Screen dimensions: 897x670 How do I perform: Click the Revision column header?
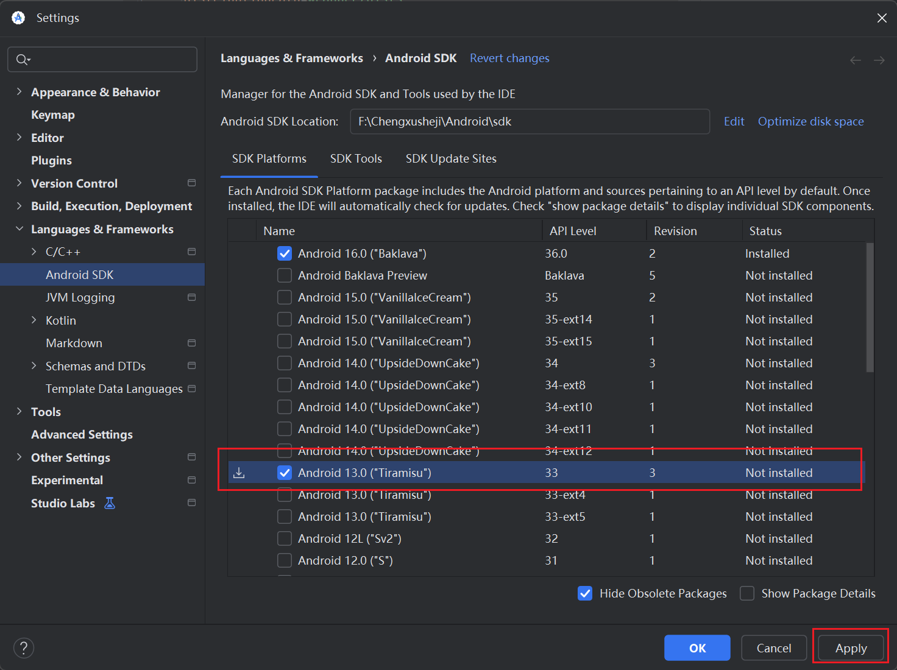pyautogui.click(x=694, y=231)
